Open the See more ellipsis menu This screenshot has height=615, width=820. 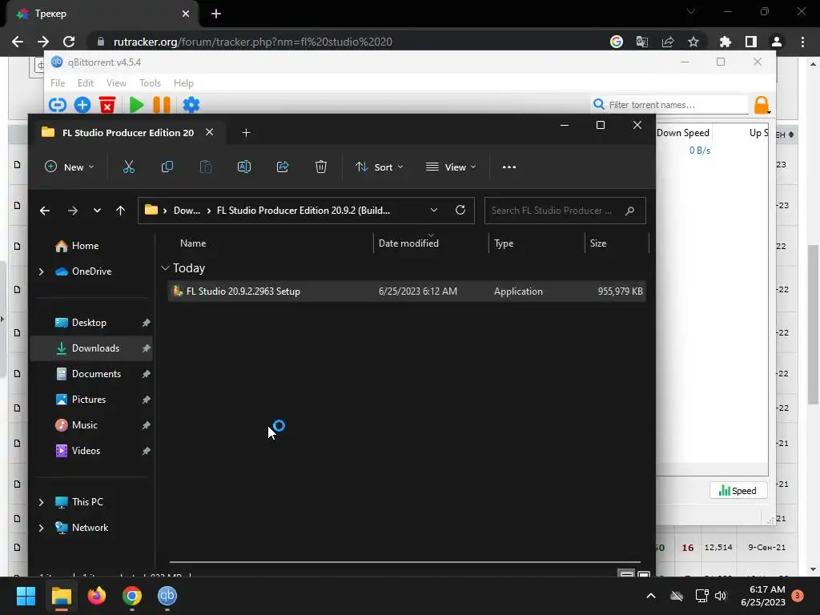click(508, 167)
